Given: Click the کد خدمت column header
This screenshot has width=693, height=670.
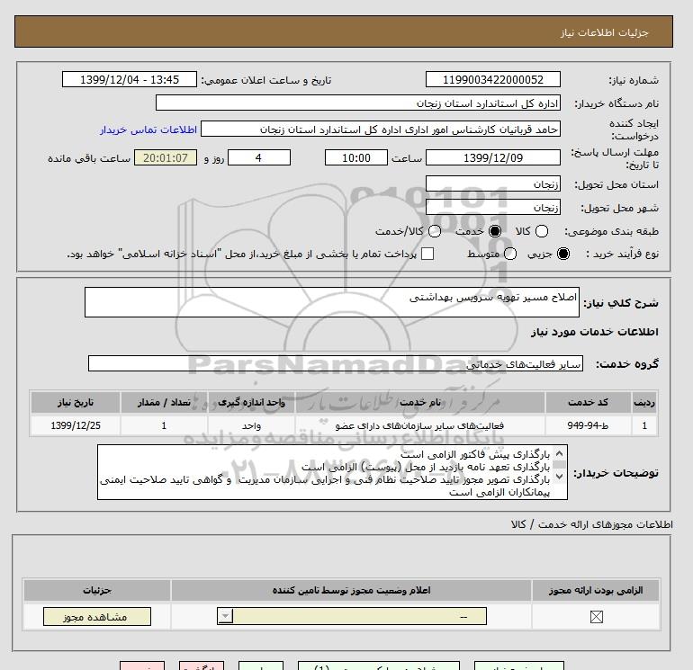Looking at the screenshot, I should click(x=588, y=402).
